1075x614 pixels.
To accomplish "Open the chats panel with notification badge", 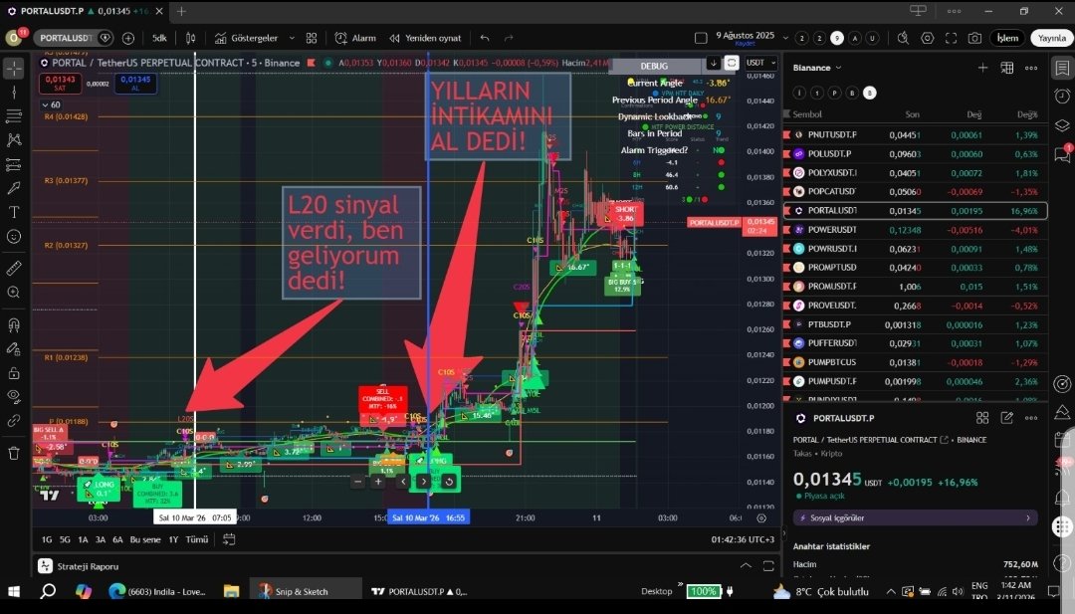I will click(x=1062, y=154).
